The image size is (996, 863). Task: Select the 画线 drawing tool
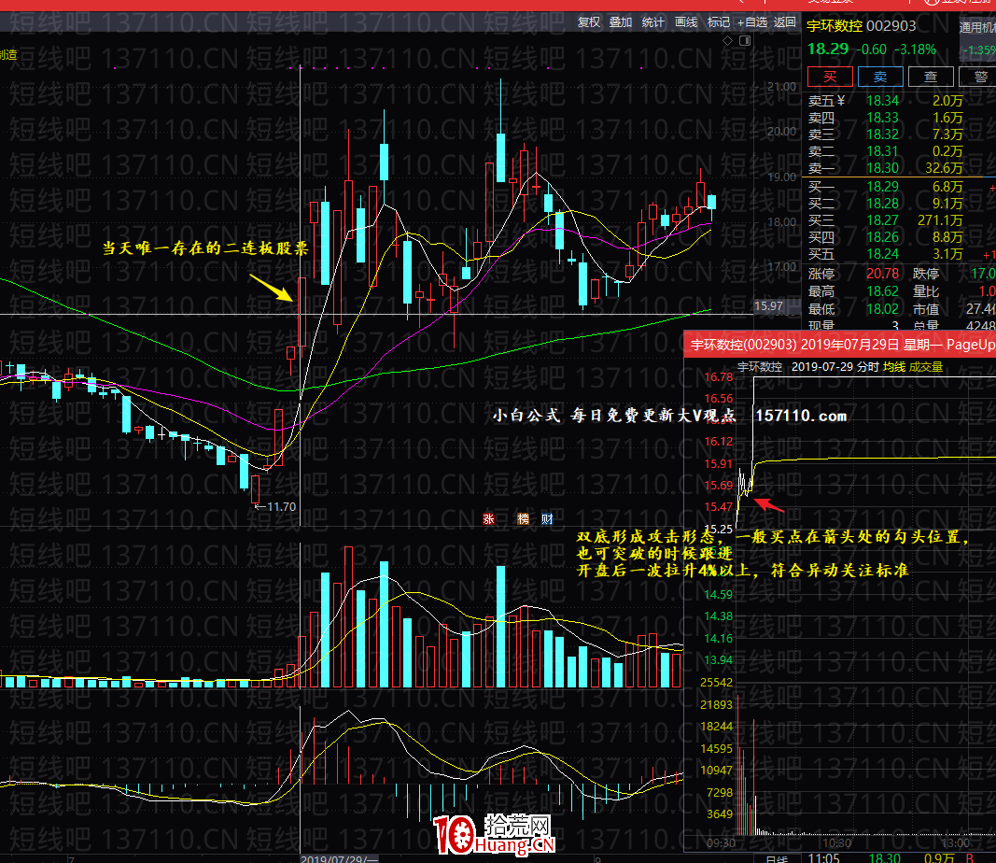pos(686,22)
